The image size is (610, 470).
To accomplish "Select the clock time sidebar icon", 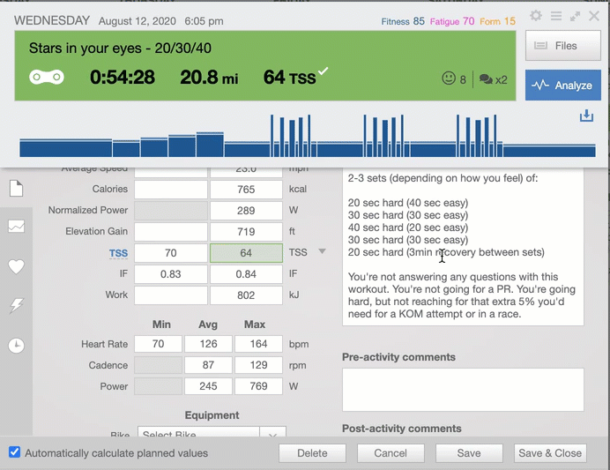I will [x=16, y=345].
